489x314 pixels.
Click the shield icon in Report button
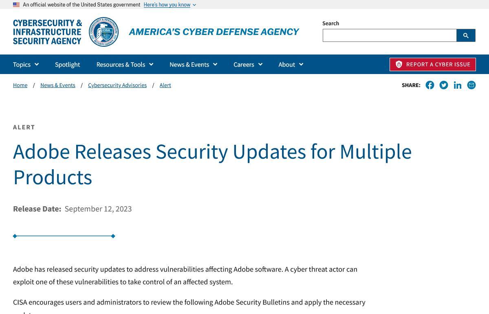pos(399,64)
